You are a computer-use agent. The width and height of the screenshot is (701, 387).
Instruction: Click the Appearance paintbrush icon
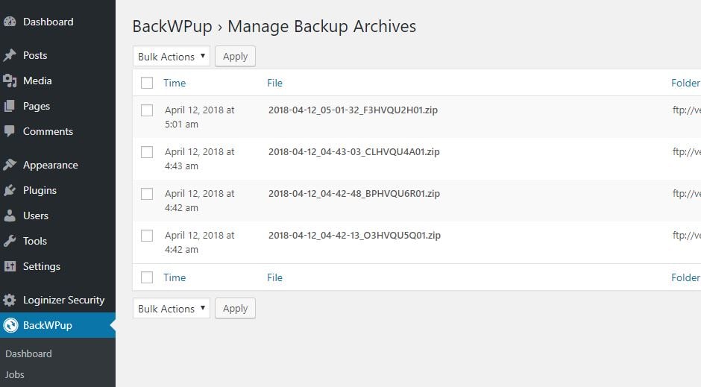coord(10,165)
